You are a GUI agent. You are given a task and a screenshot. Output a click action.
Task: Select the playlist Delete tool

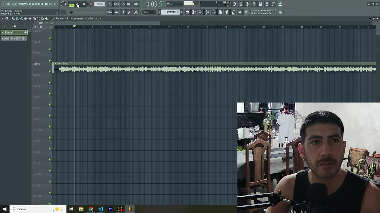(21, 18)
